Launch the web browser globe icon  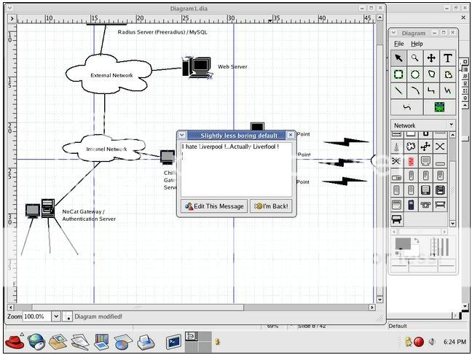pyautogui.click(x=36, y=342)
